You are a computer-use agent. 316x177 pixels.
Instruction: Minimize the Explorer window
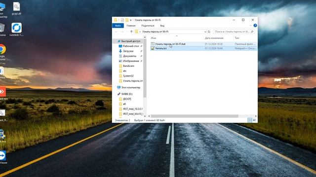[x=234, y=20]
